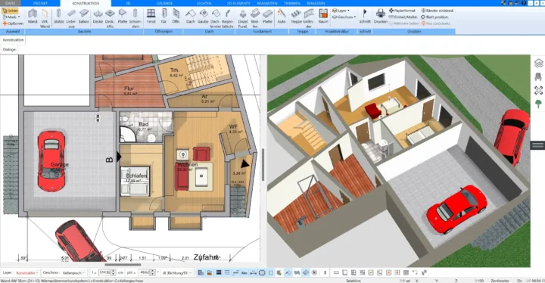Select the Dach roof tool
The height and width of the screenshot is (283, 545).
[190, 17]
